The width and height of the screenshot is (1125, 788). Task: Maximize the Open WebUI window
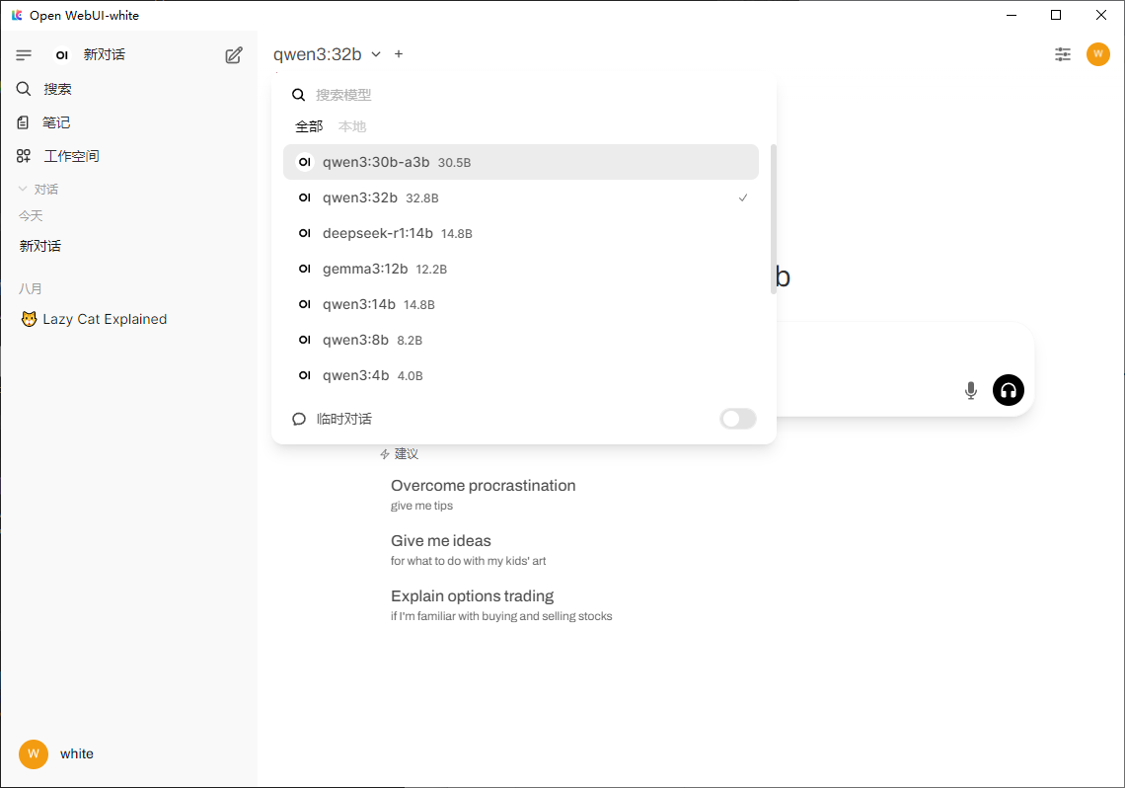1055,15
